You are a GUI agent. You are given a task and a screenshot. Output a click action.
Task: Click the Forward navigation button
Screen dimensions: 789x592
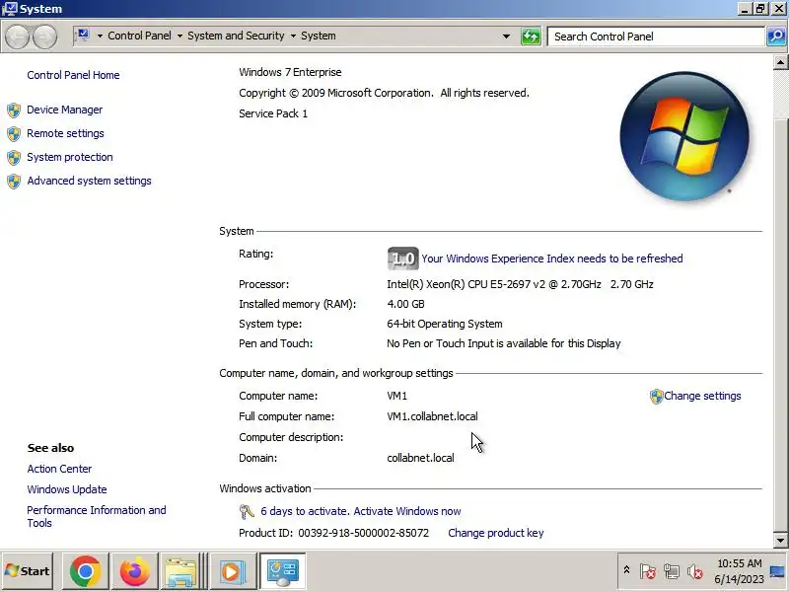coord(44,37)
